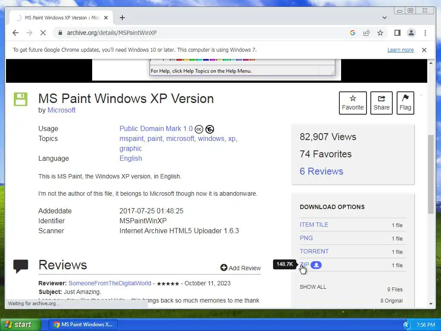Click the English language link
Image resolution: width=441 pixels, height=331 pixels.
(130, 159)
